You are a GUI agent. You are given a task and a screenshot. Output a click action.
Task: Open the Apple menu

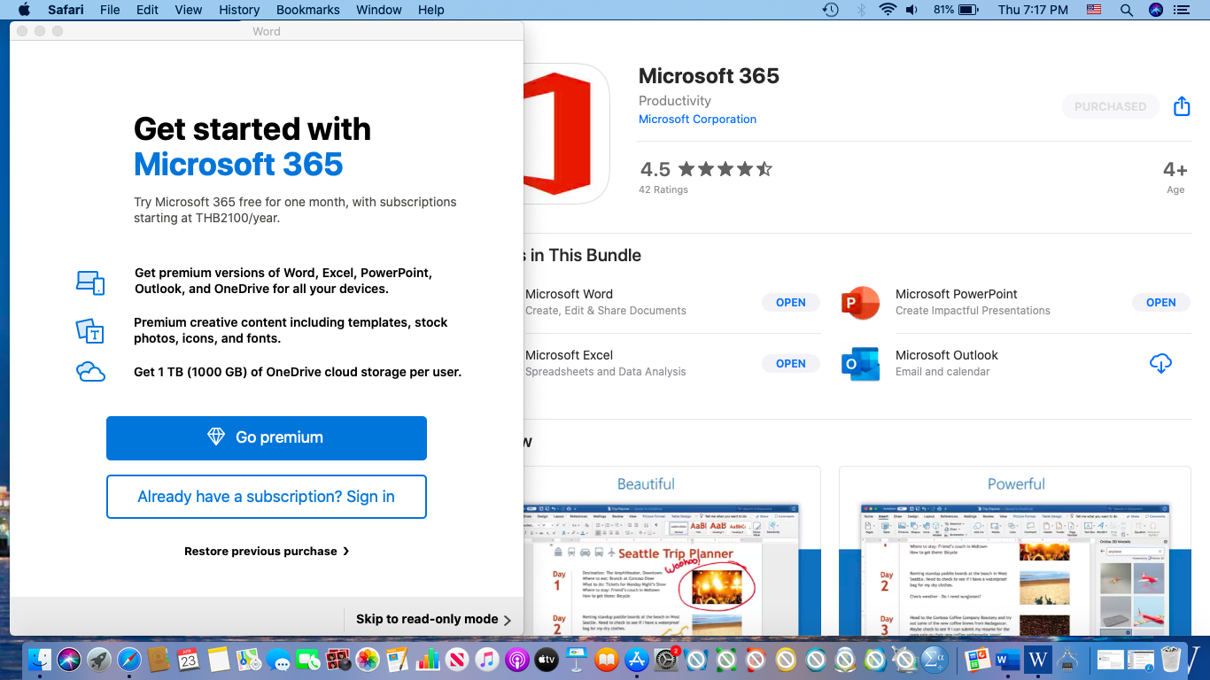pos(24,10)
